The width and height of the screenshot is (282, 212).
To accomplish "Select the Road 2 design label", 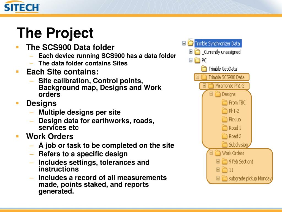I will tap(235, 136).
